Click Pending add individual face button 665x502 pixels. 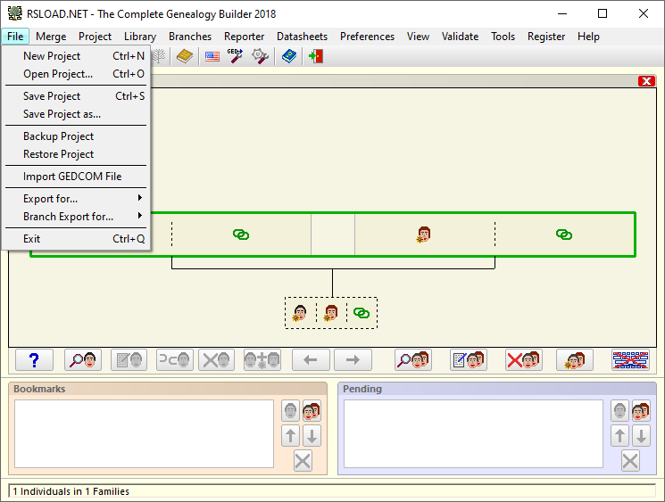coord(619,410)
